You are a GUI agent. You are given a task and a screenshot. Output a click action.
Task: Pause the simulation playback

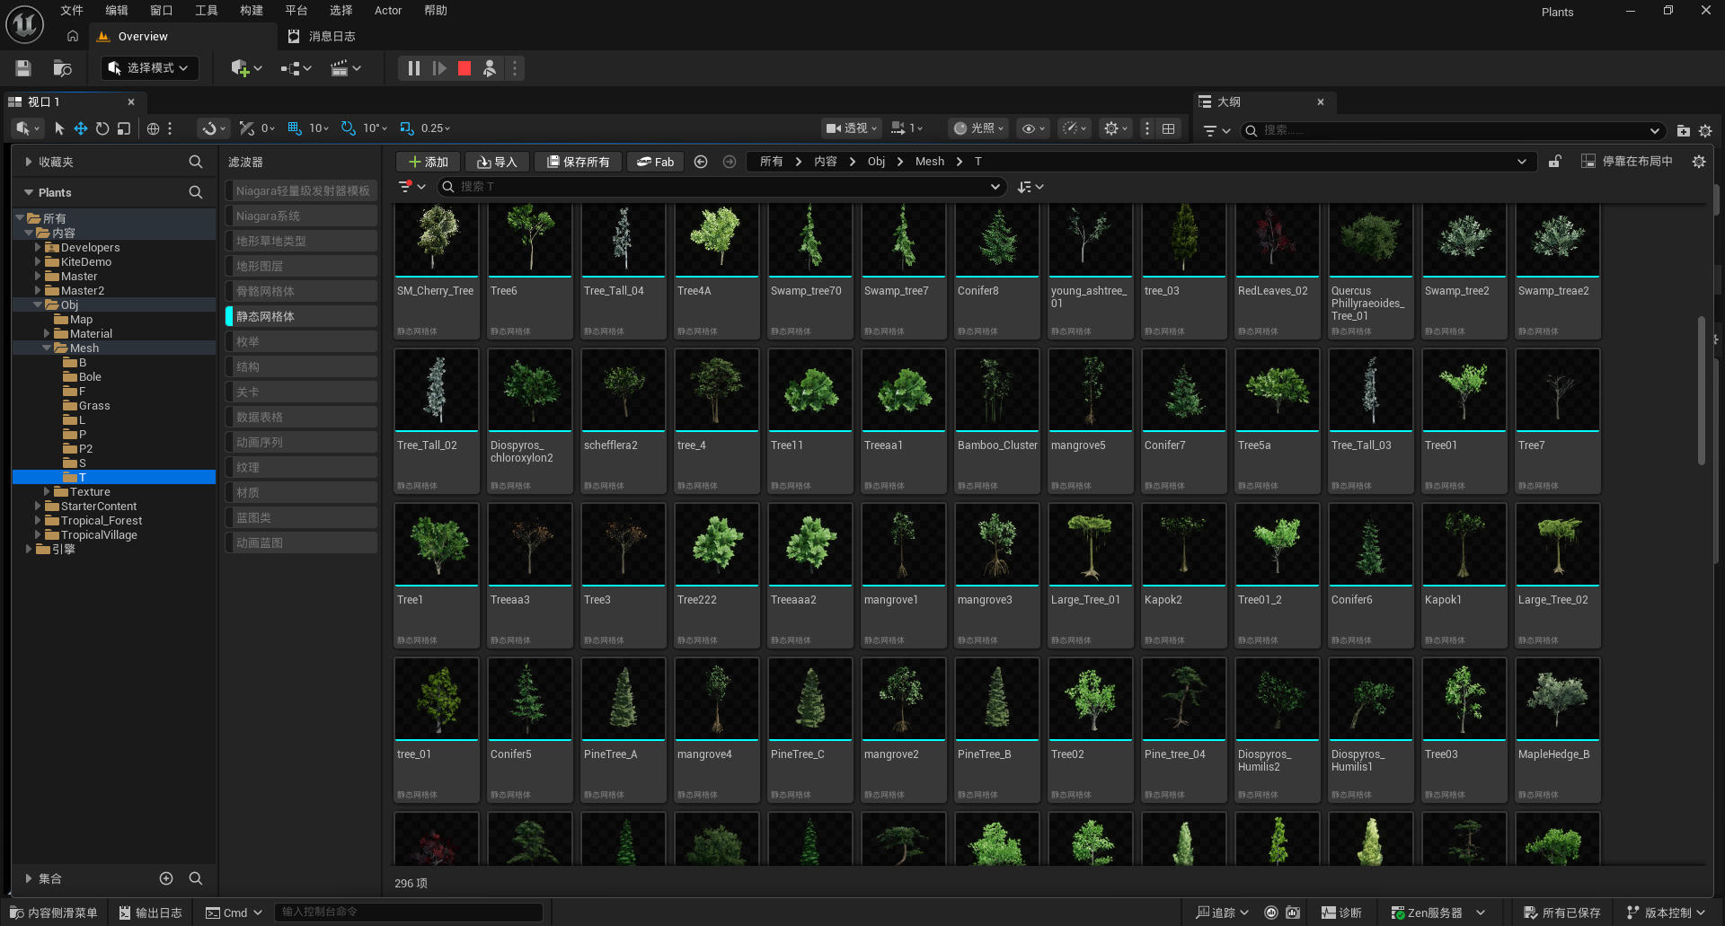413,68
